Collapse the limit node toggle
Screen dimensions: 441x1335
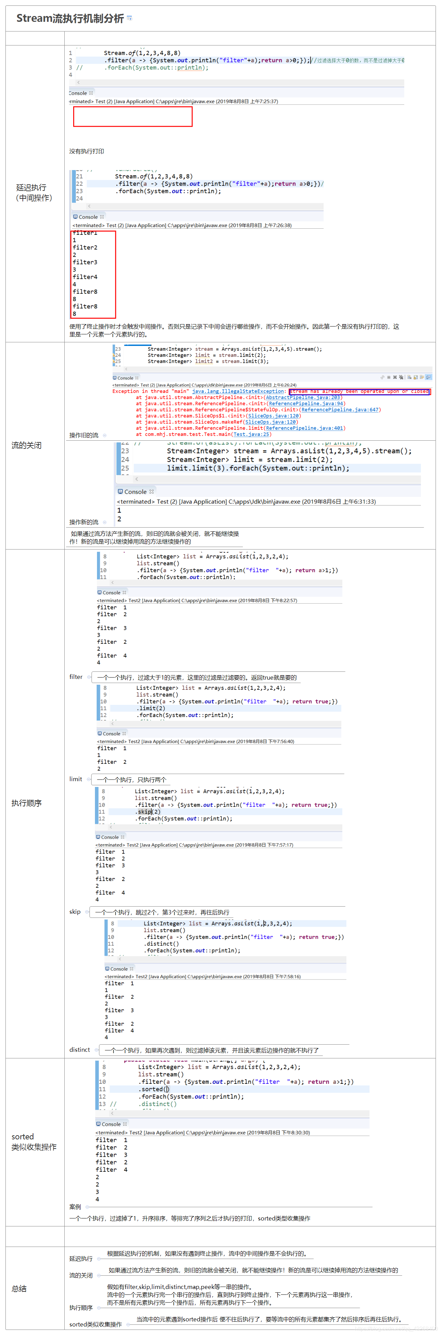pyautogui.click(x=89, y=779)
